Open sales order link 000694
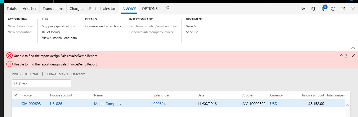Screen dimensions: 358x117 [x=159, y=104]
